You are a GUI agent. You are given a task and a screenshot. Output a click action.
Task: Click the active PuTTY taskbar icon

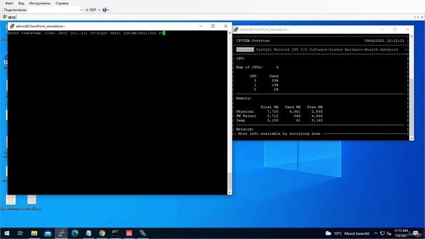click(x=61, y=233)
